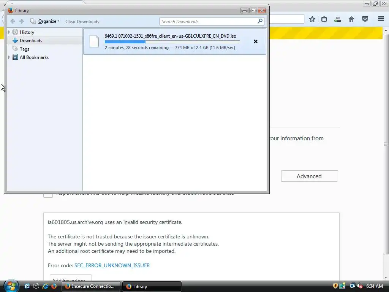Image resolution: width=389 pixels, height=292 pixels.
Task: Click the Add Exception button
Action: pos(71,278)
